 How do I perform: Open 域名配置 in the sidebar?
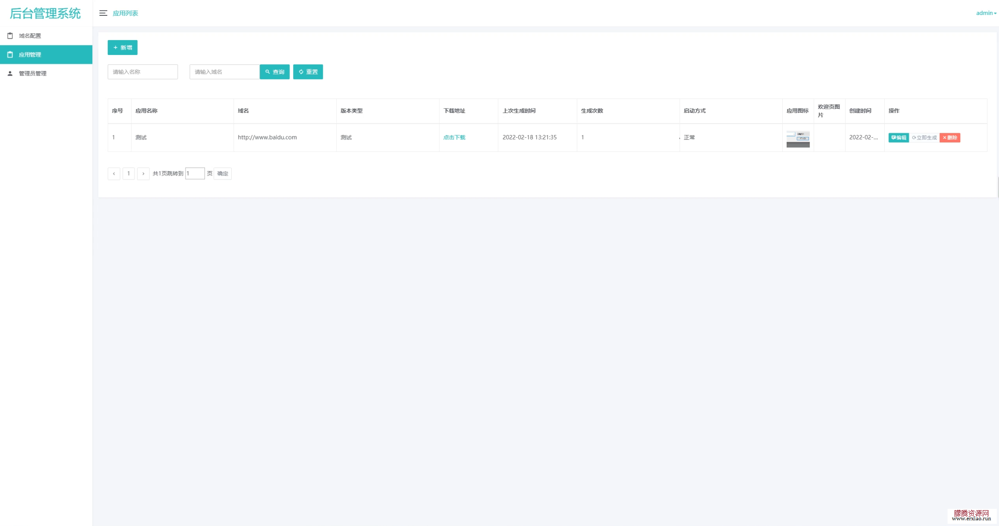click(46, 36)
